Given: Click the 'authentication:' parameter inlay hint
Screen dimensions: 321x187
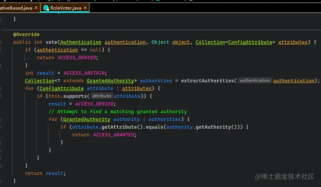Looking at the screenshot, I should click(x=255, y=80).
